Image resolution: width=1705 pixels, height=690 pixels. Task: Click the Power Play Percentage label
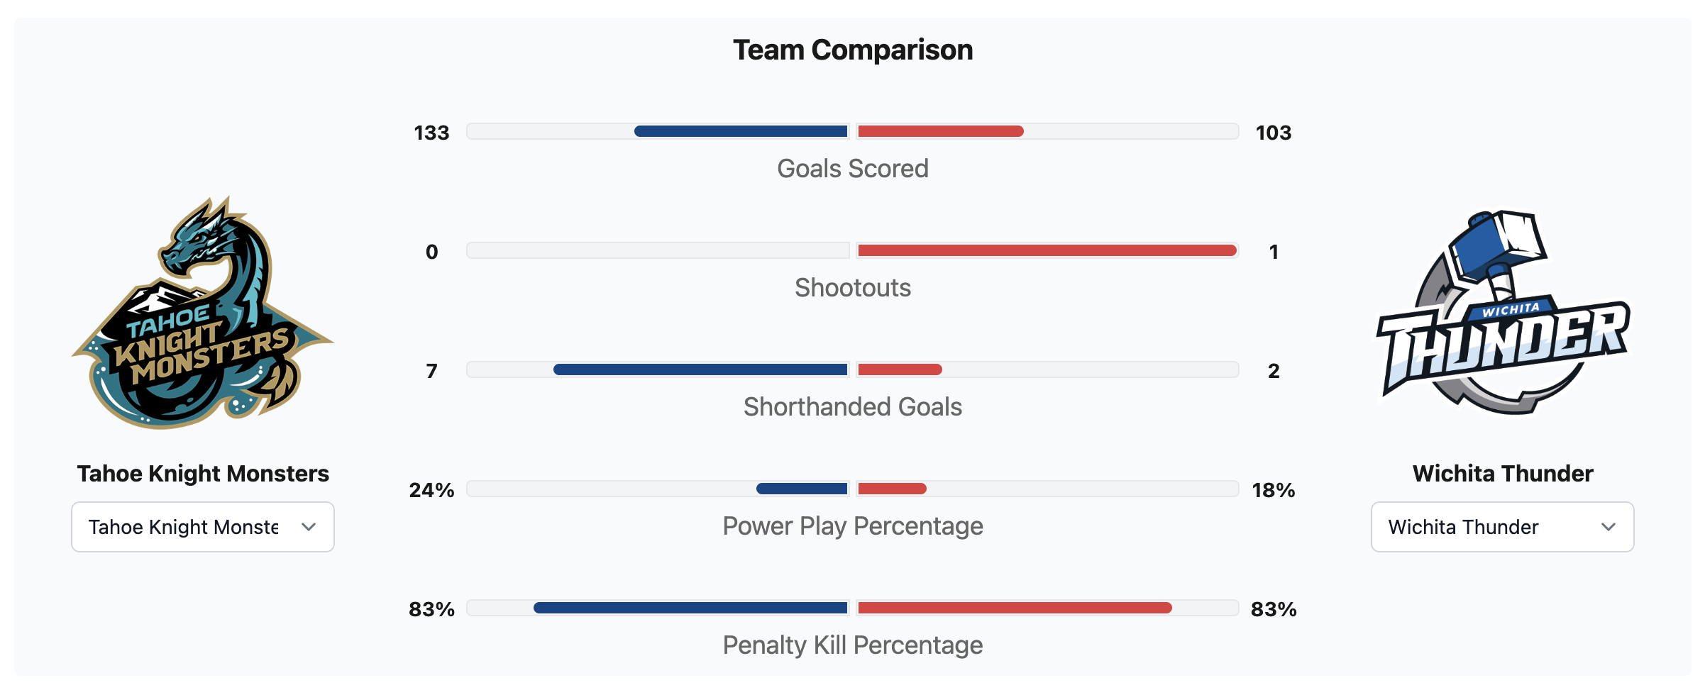[852, 526]
